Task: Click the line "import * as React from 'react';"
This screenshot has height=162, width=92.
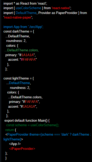Action: 25,3
